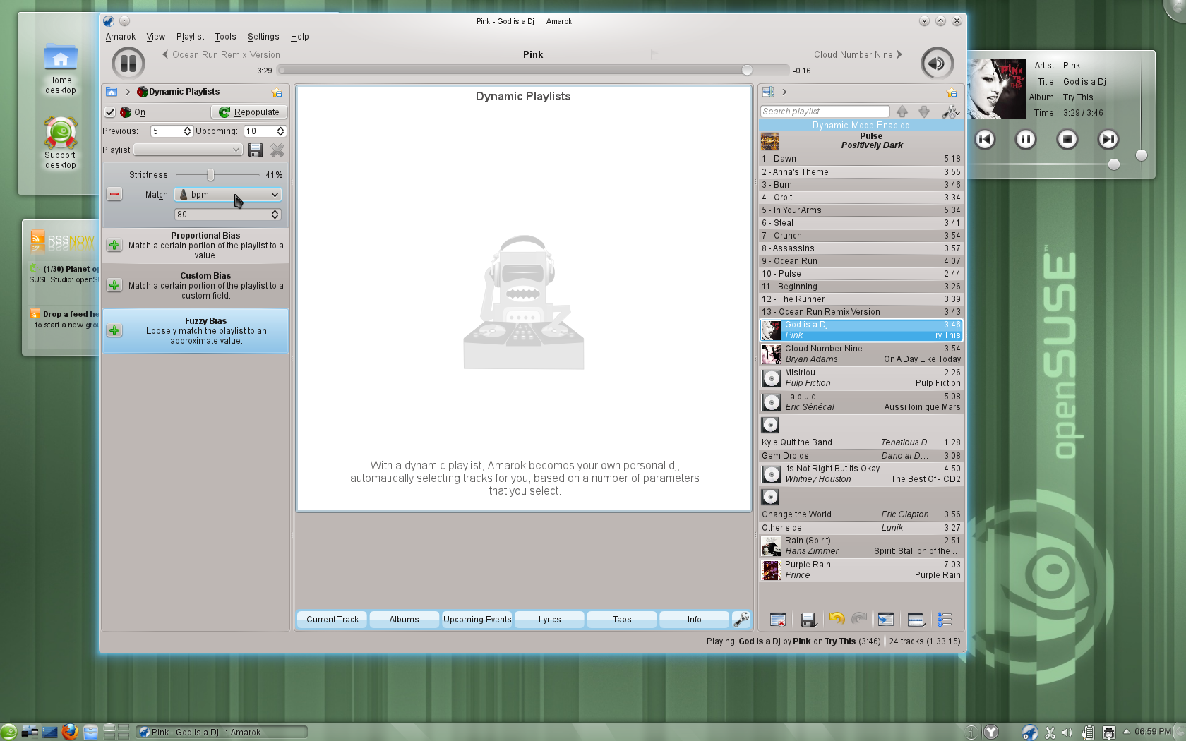Open the Amarok menu

pos(120,37)
